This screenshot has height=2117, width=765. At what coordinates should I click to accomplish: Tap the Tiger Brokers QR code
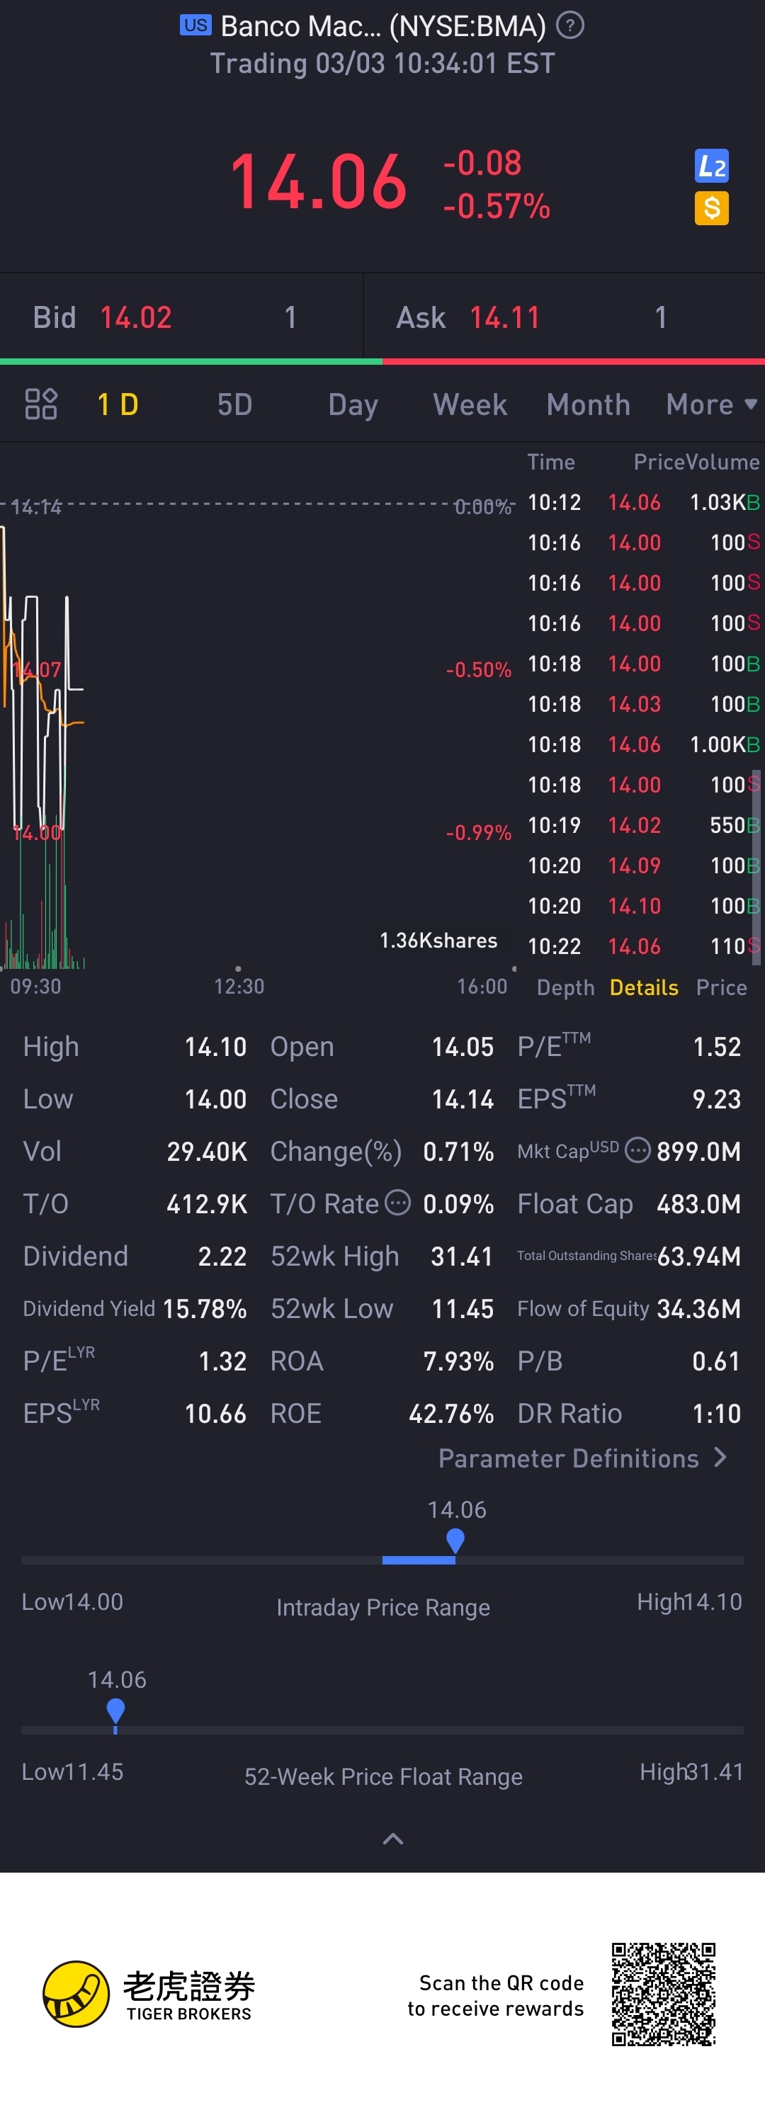[664, 1994]
